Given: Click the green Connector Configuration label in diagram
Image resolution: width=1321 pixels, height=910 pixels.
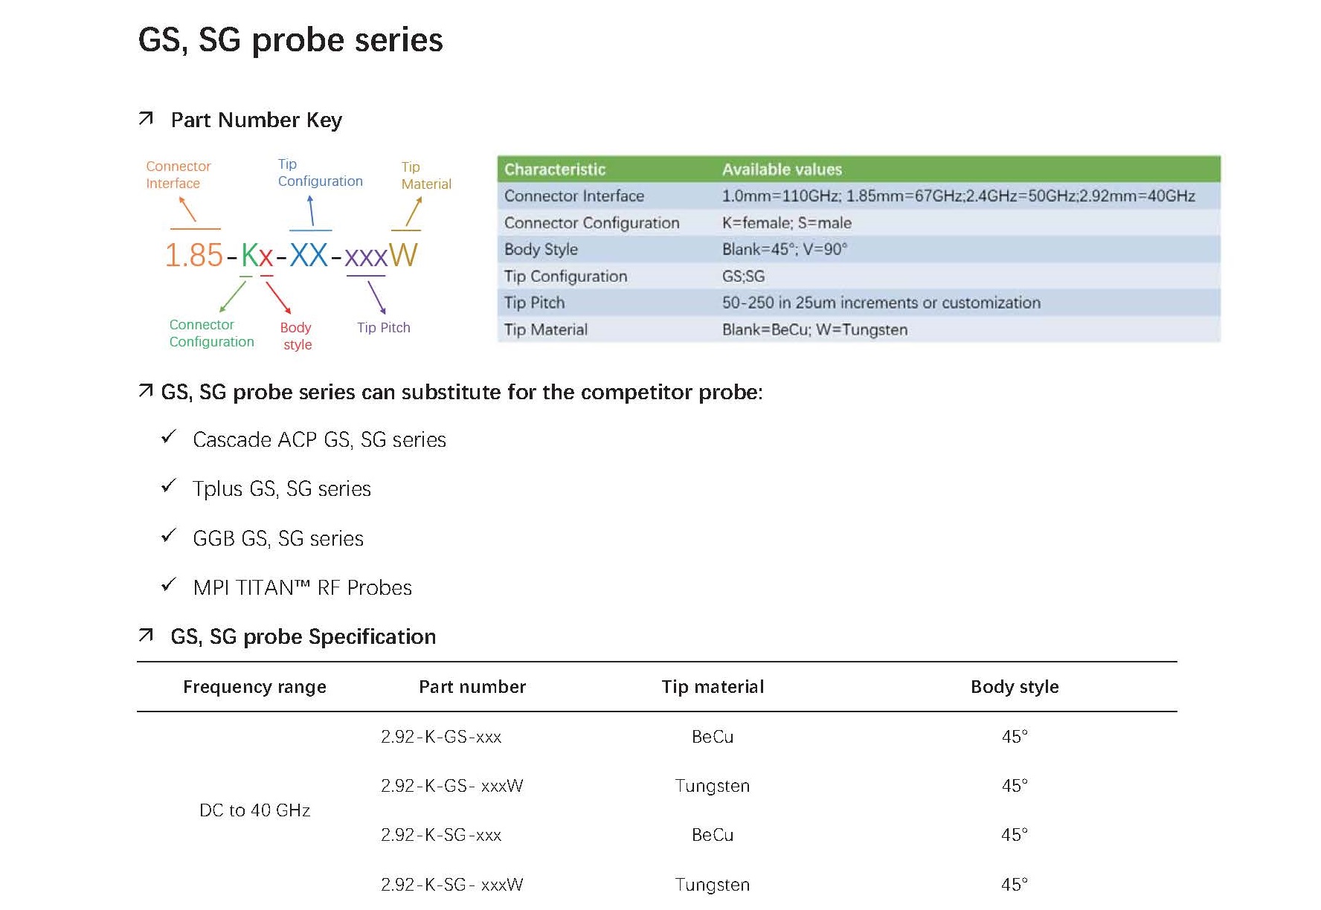Looking at the screenshot, I should coord(211,333).
